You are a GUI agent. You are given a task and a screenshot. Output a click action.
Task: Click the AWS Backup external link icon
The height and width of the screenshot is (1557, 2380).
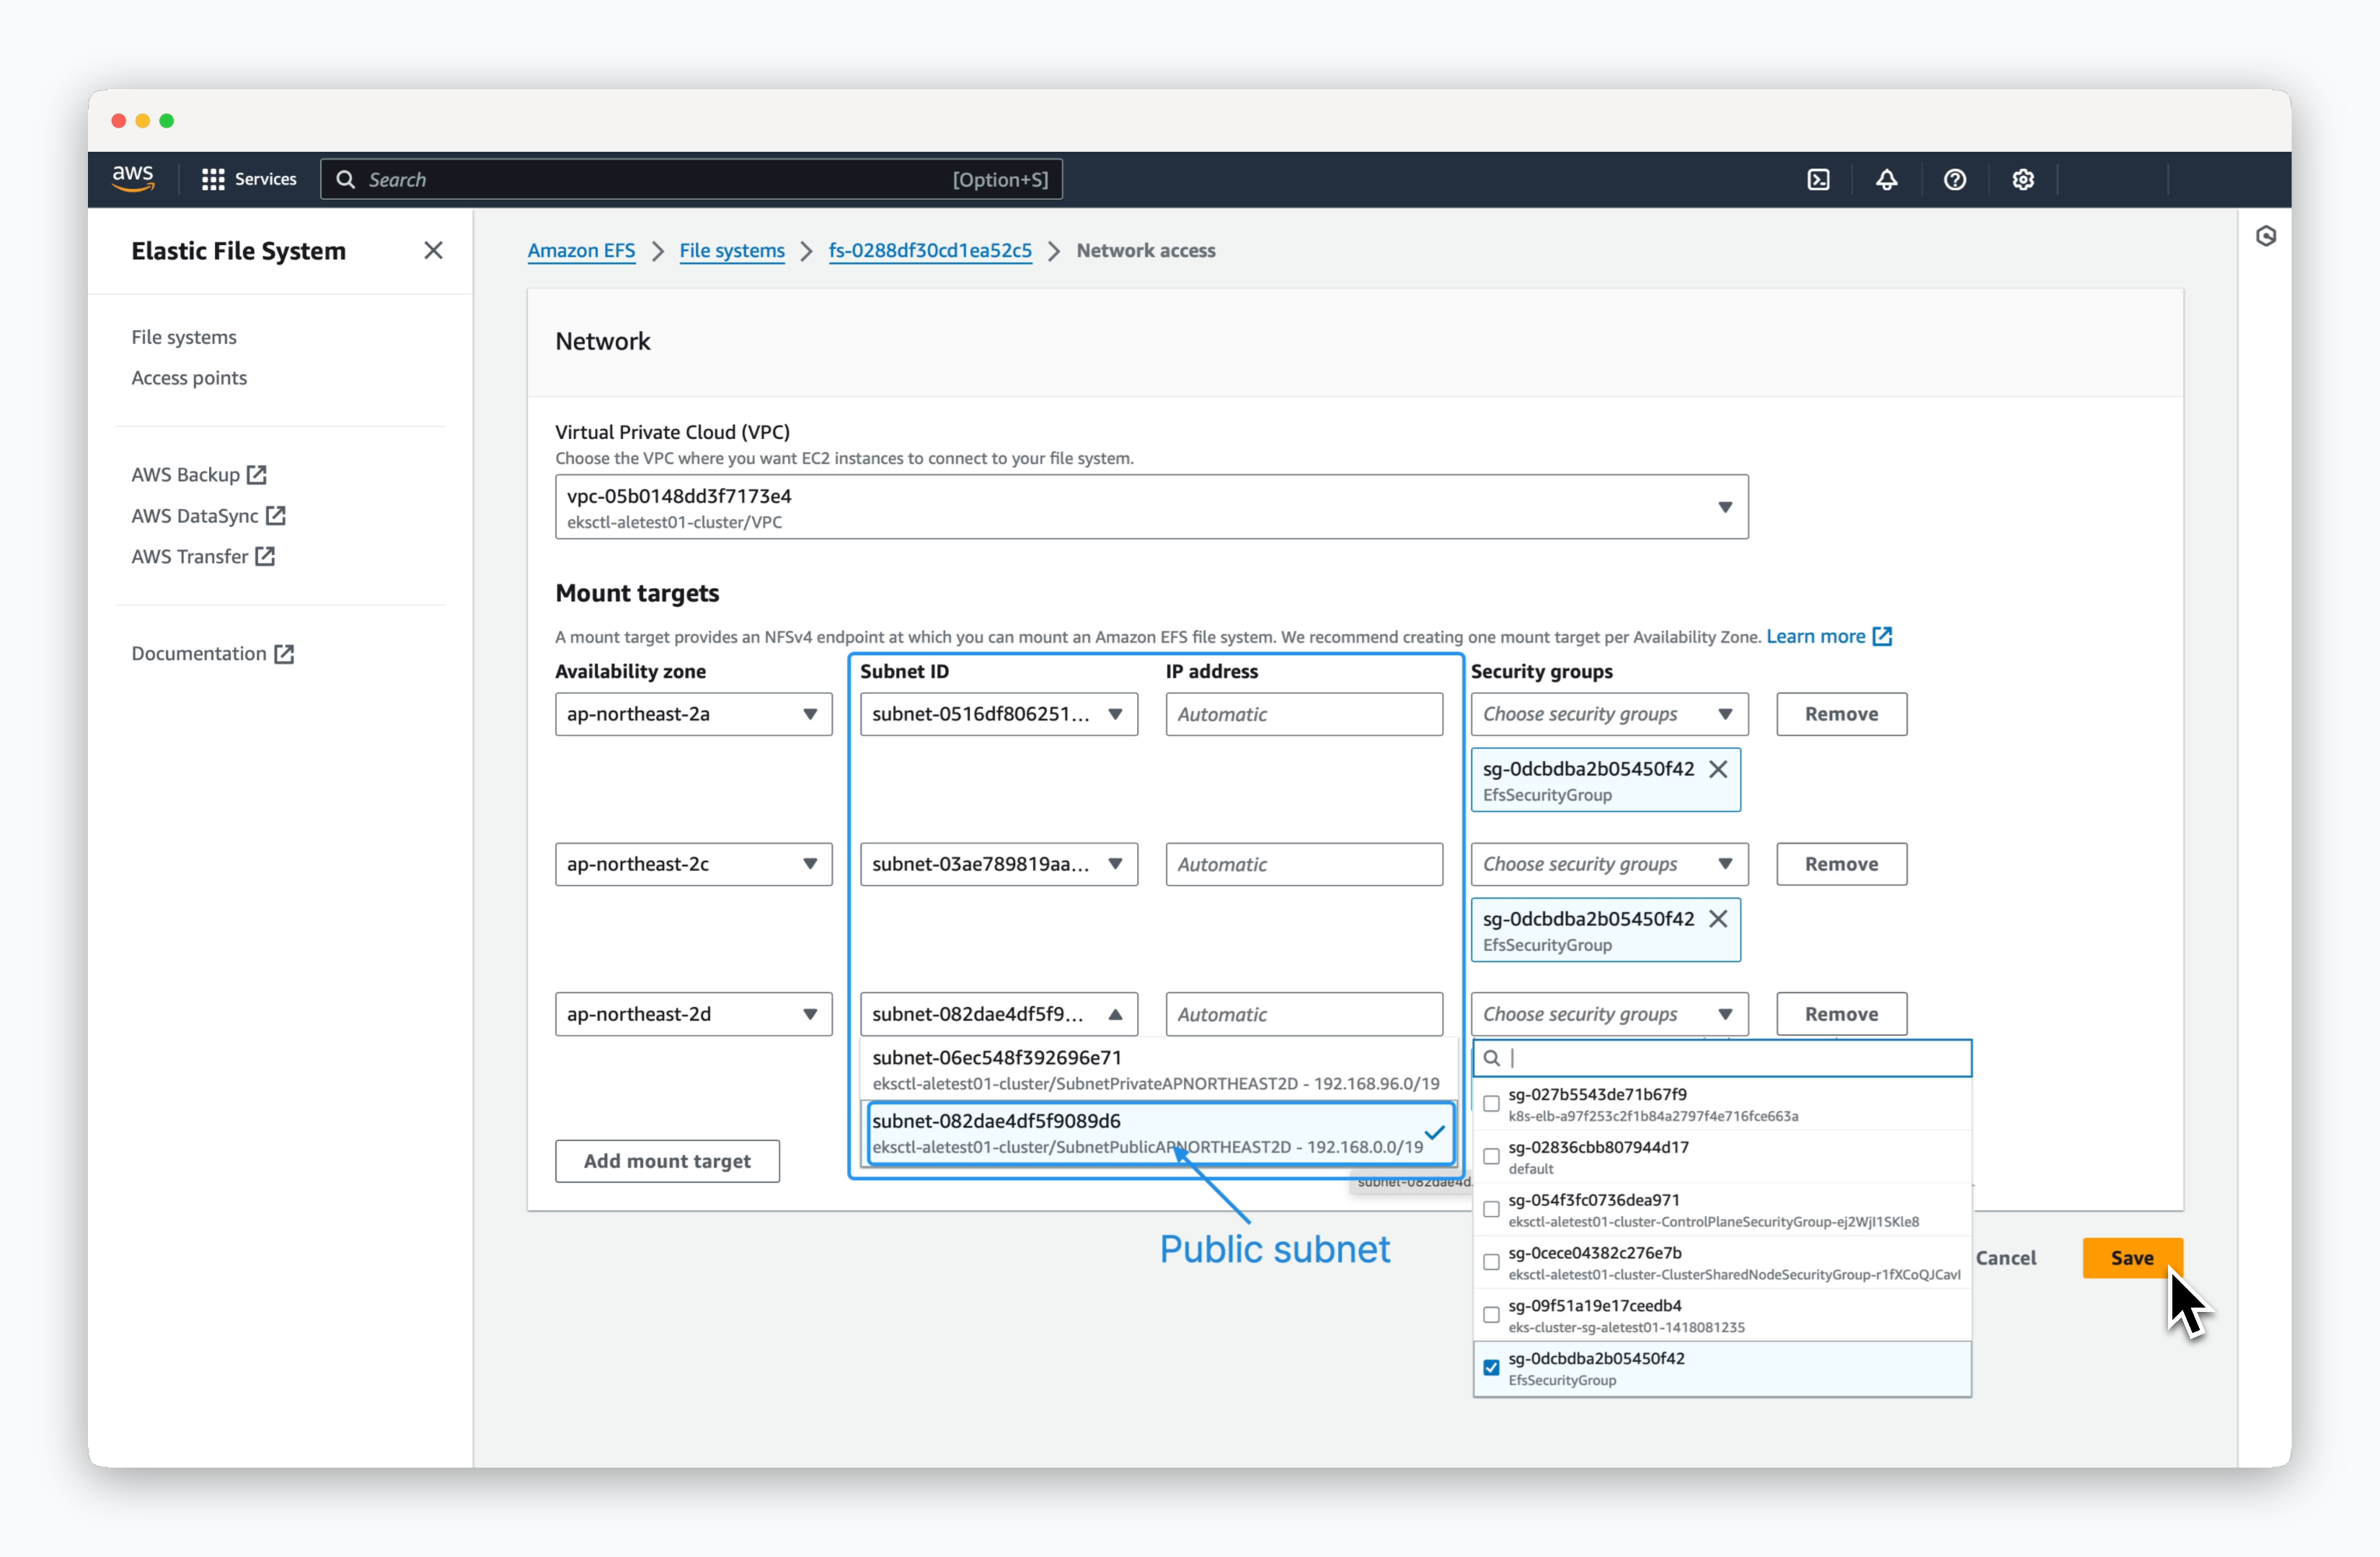(257, 474)
